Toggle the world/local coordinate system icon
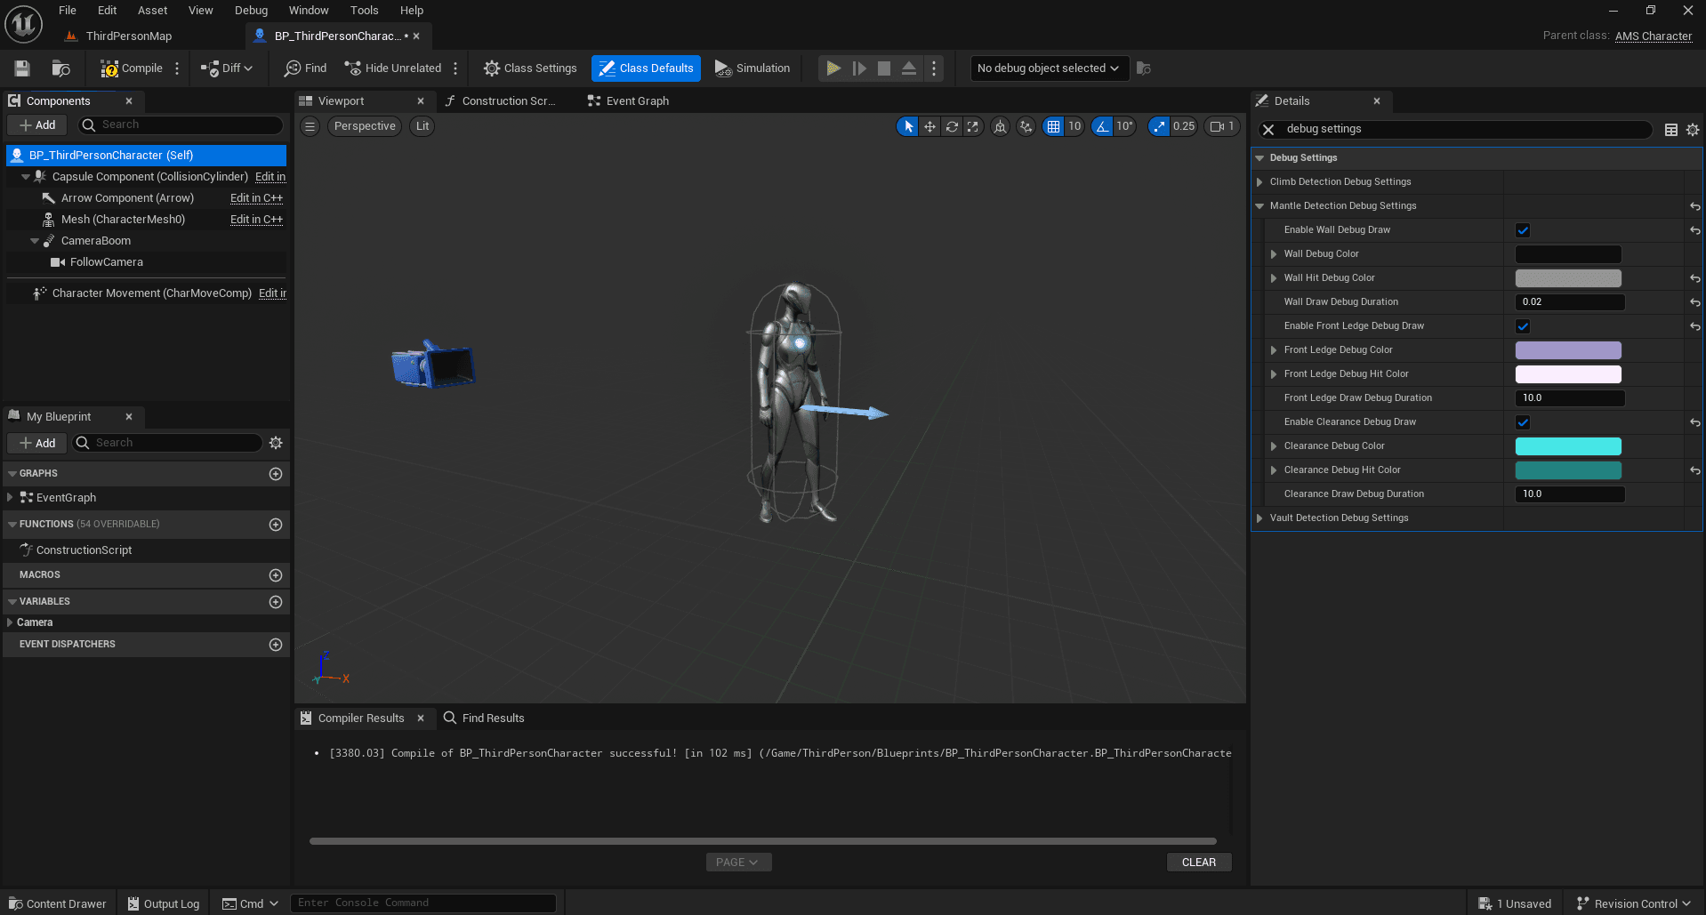The width and height of the screenshot is (1706, 915). point(1000,126)
